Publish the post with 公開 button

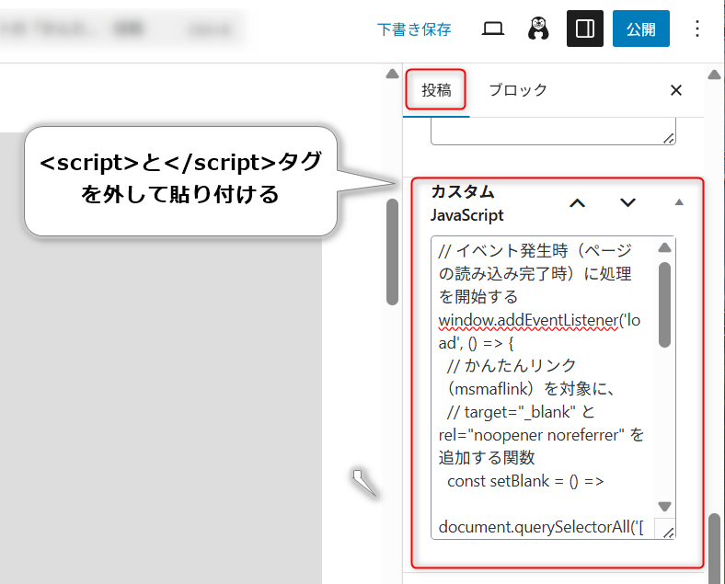[641, 29]
